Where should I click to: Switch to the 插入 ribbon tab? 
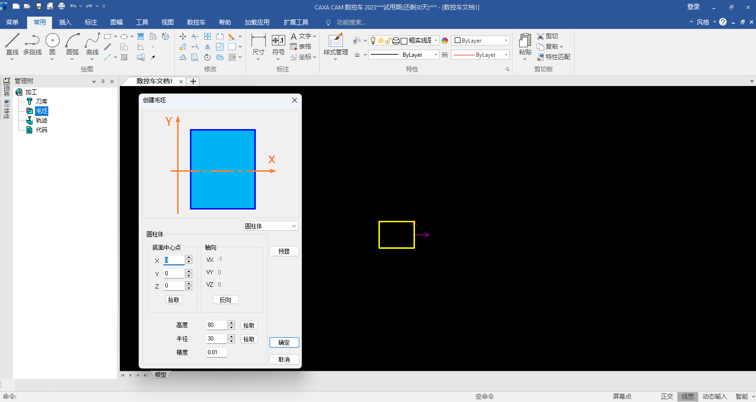[x=65, y=22]
